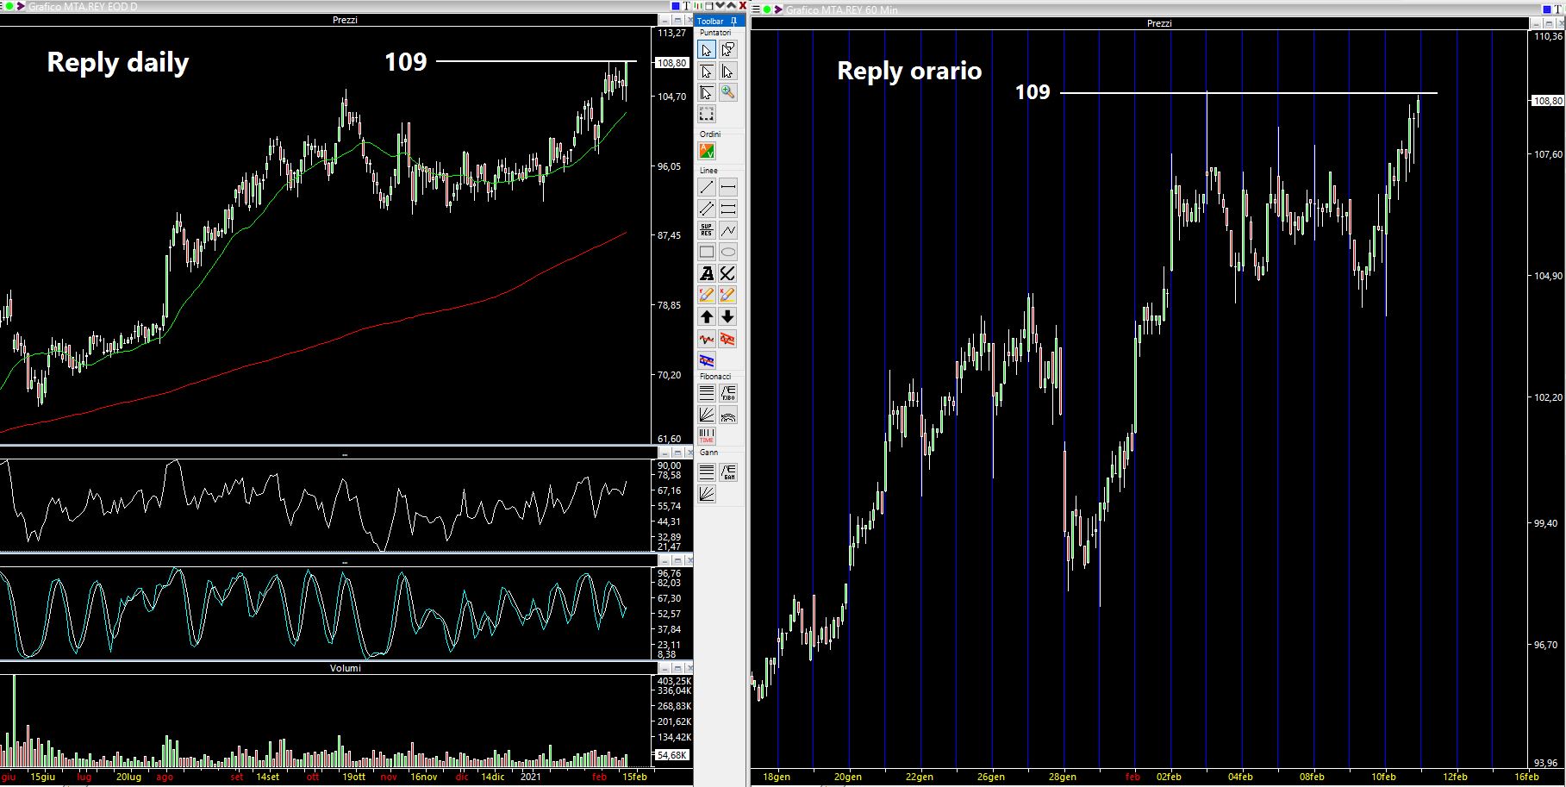This screenshot has width=1566, height=787.
Task: Minimize the RSI indicator pane
Action: coord(665,453)
